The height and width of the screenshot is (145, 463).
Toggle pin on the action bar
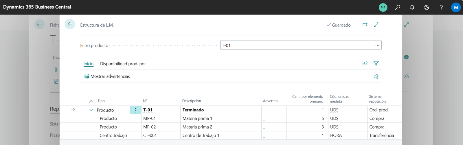(x=376, y=76)
